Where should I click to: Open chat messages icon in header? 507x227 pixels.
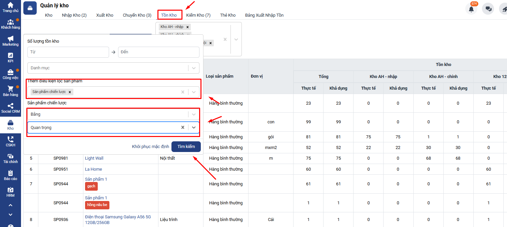pyautogui.click(x=489, y=9)
